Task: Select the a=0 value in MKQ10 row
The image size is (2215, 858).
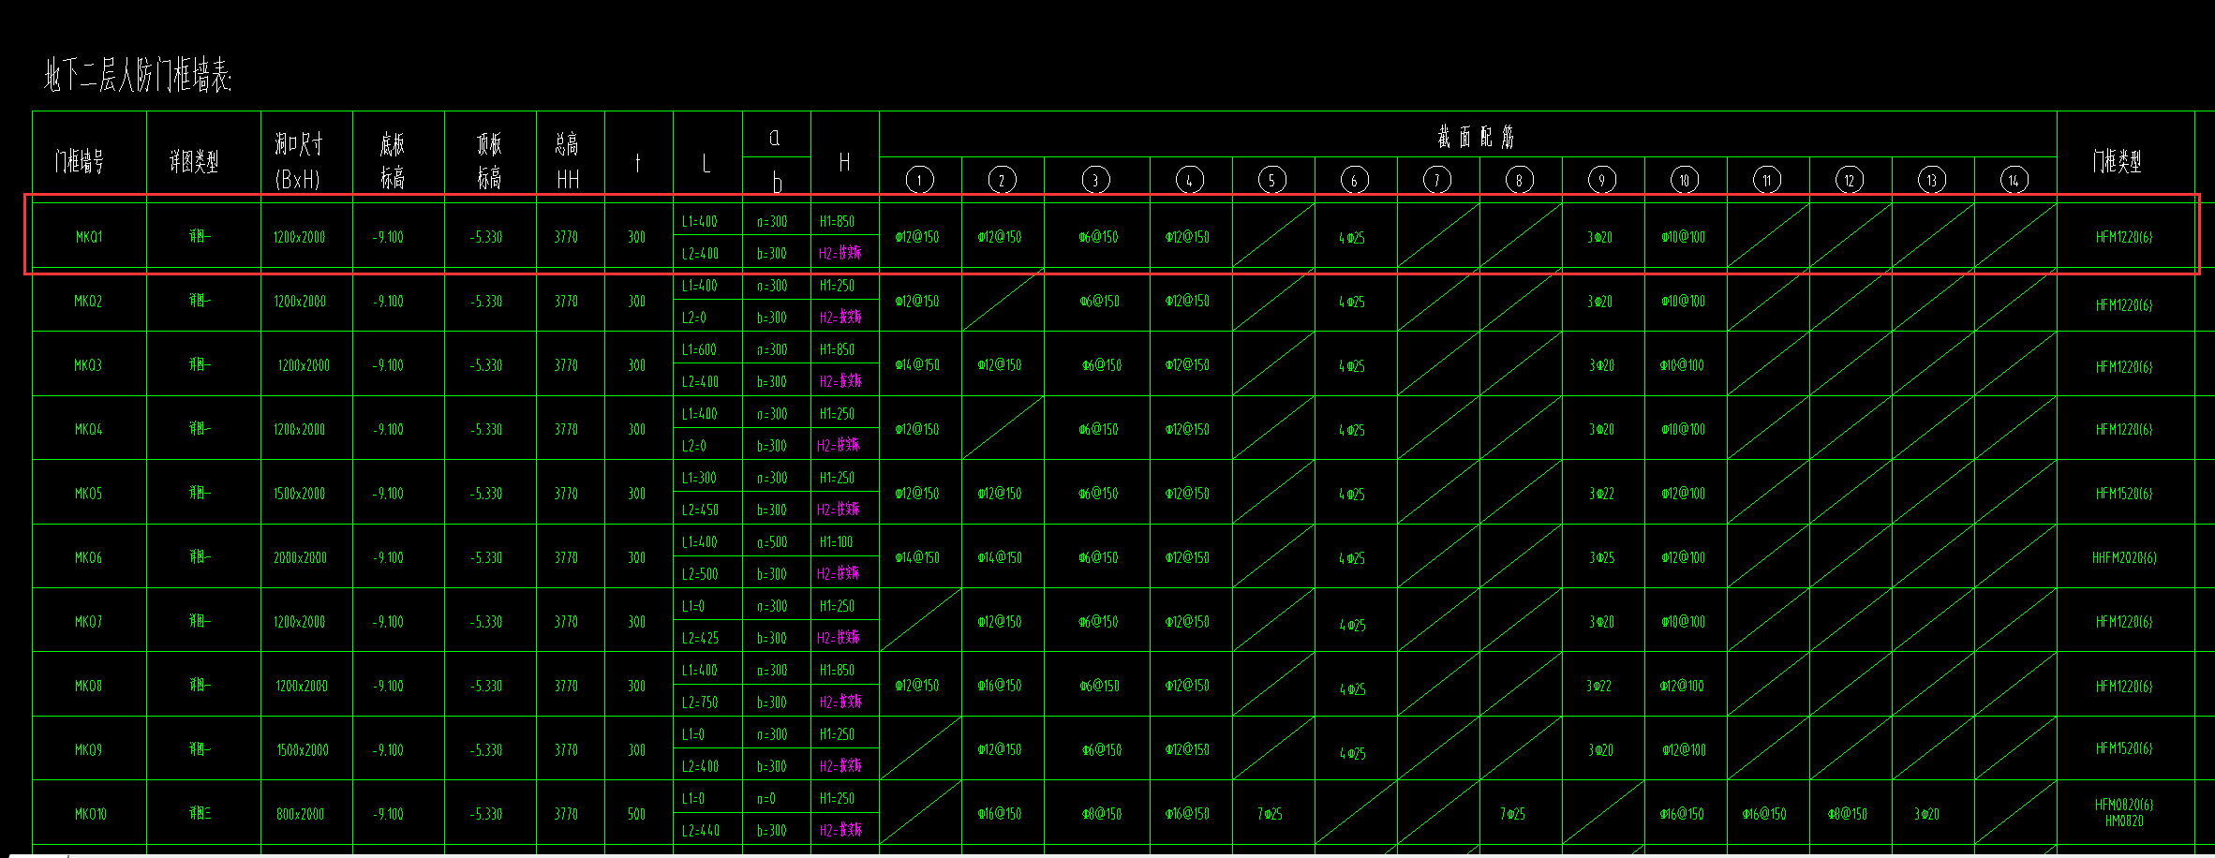Action: [x=766, y=798]
